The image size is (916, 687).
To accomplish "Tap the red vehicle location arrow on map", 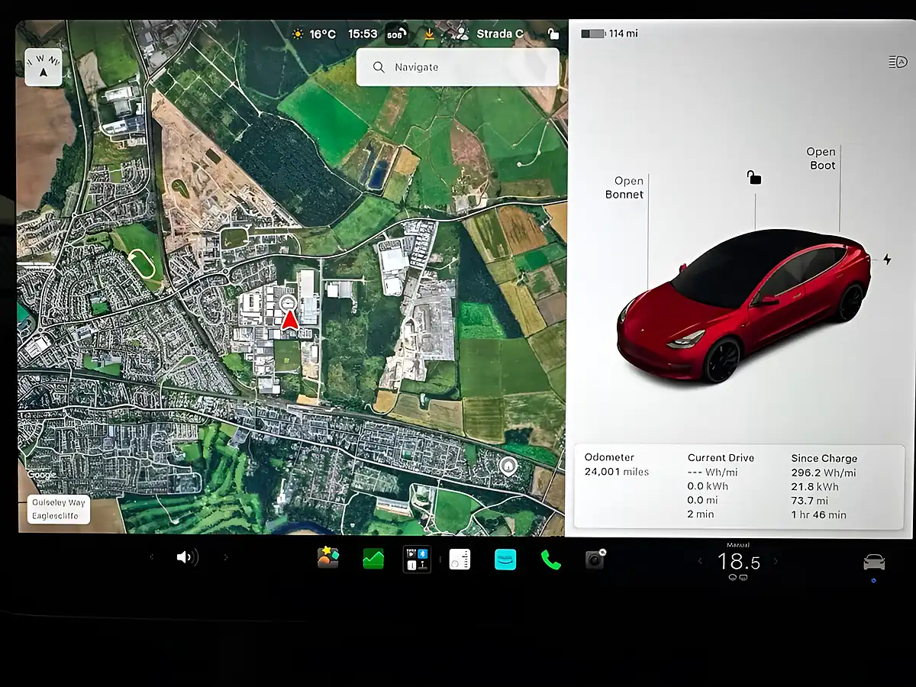I will (x=289, y=321).
